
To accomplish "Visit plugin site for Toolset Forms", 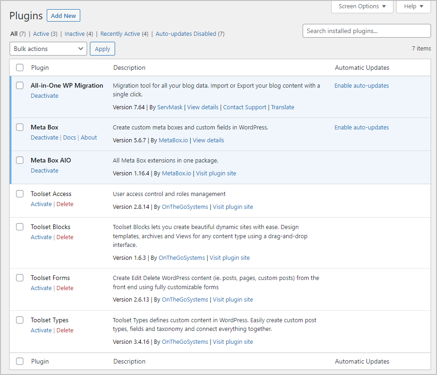I will pyautogui.click(x=233, y=300).
